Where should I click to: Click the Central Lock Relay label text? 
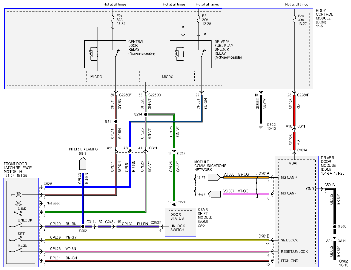tap(142, 48)
